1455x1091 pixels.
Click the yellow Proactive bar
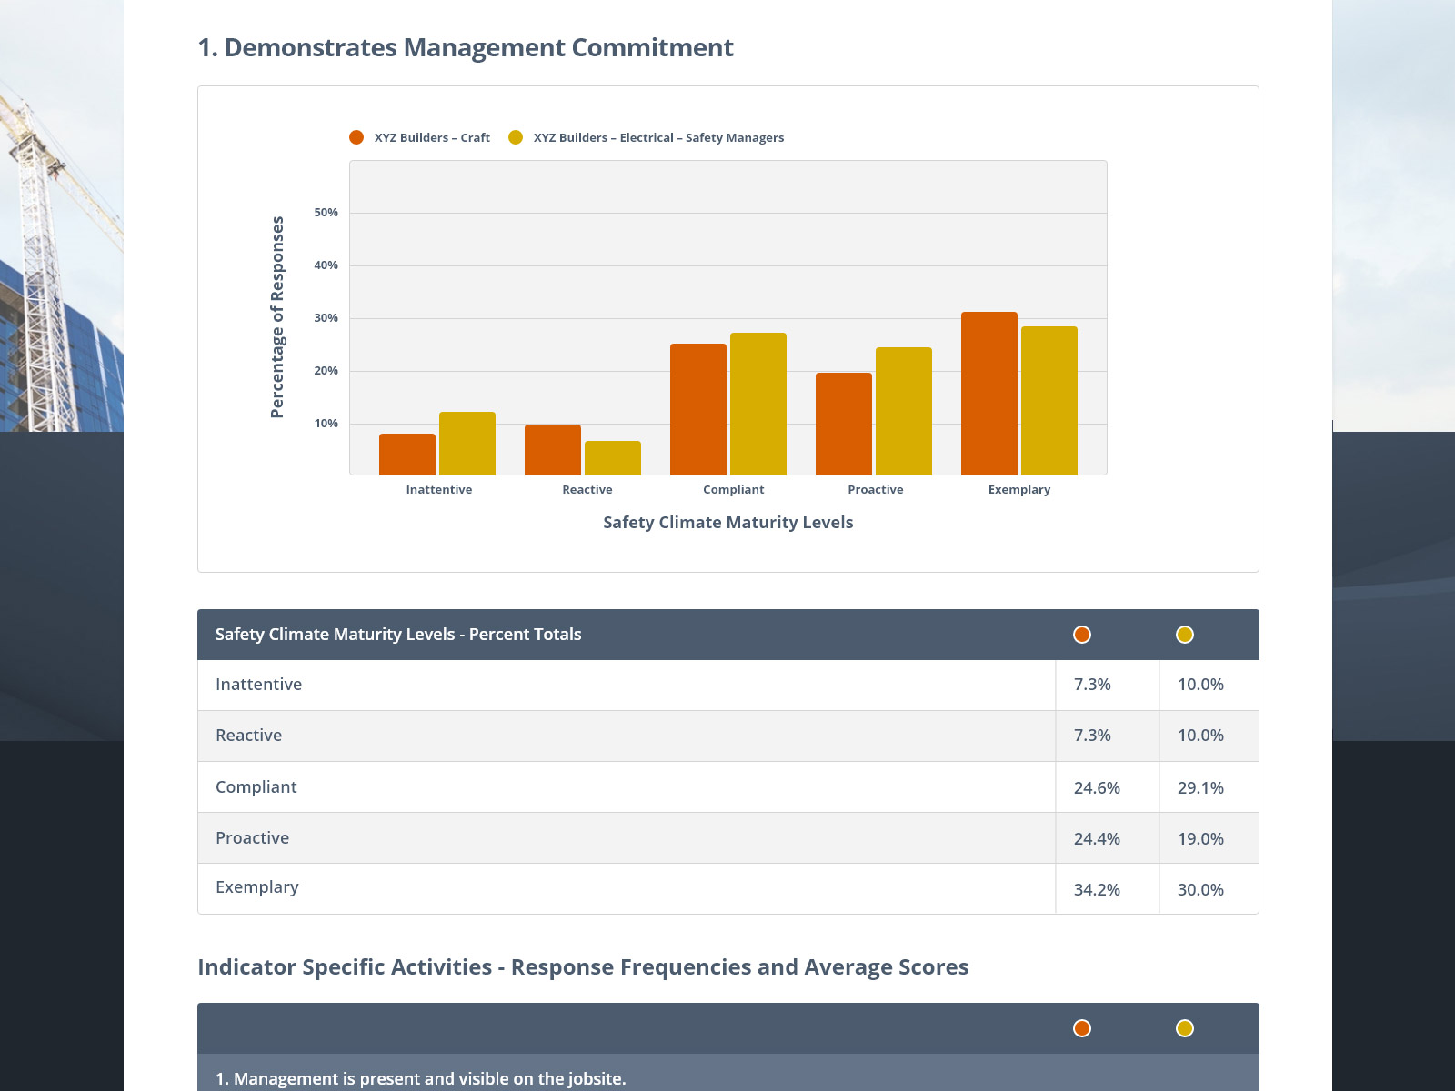click(904, 411)
